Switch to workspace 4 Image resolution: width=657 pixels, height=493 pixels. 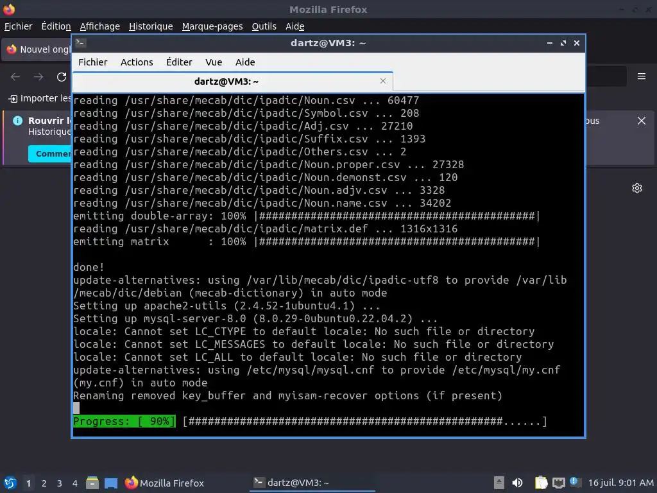pyautogui.click(x=74, y=483)
